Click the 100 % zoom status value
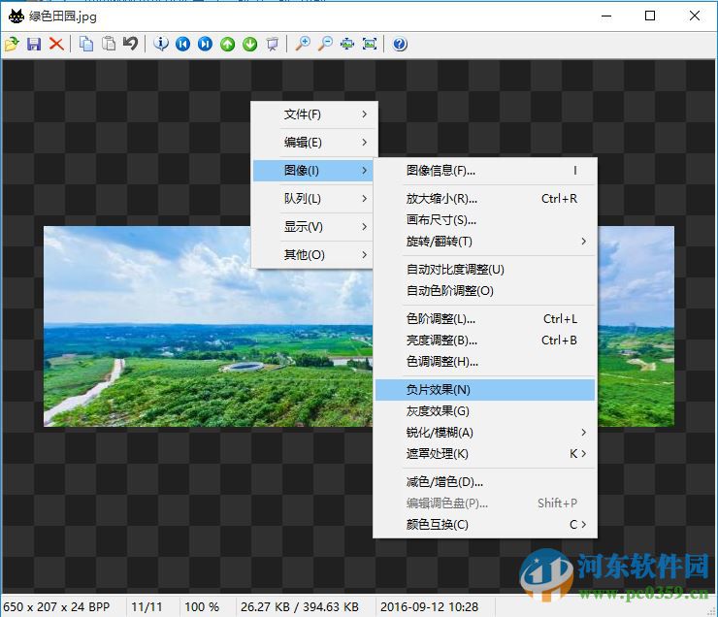 pyautogui.click(x=202, y=607)
